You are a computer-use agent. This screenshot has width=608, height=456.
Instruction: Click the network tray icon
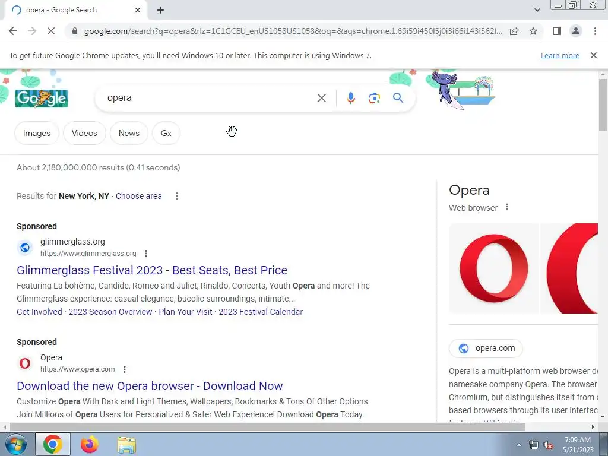[x=534, y=445]
